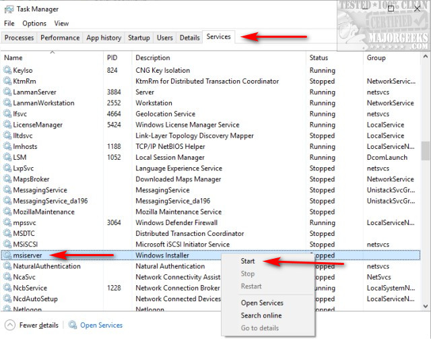
Task: Open the View menu
Action: pos(61,24)
